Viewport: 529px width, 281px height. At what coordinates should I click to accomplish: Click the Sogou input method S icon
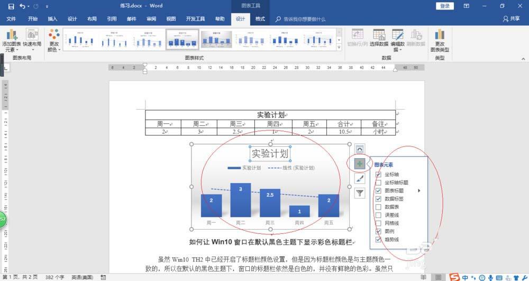[454, 277]
